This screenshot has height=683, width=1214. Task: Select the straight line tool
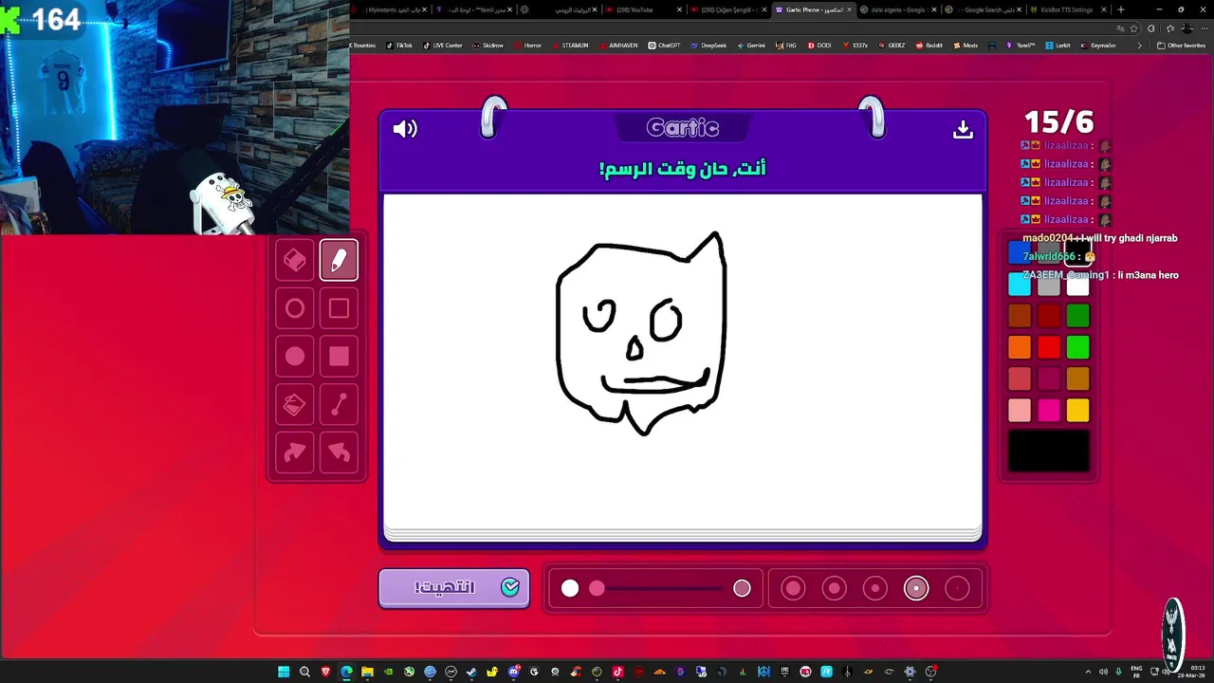[339, 405]
